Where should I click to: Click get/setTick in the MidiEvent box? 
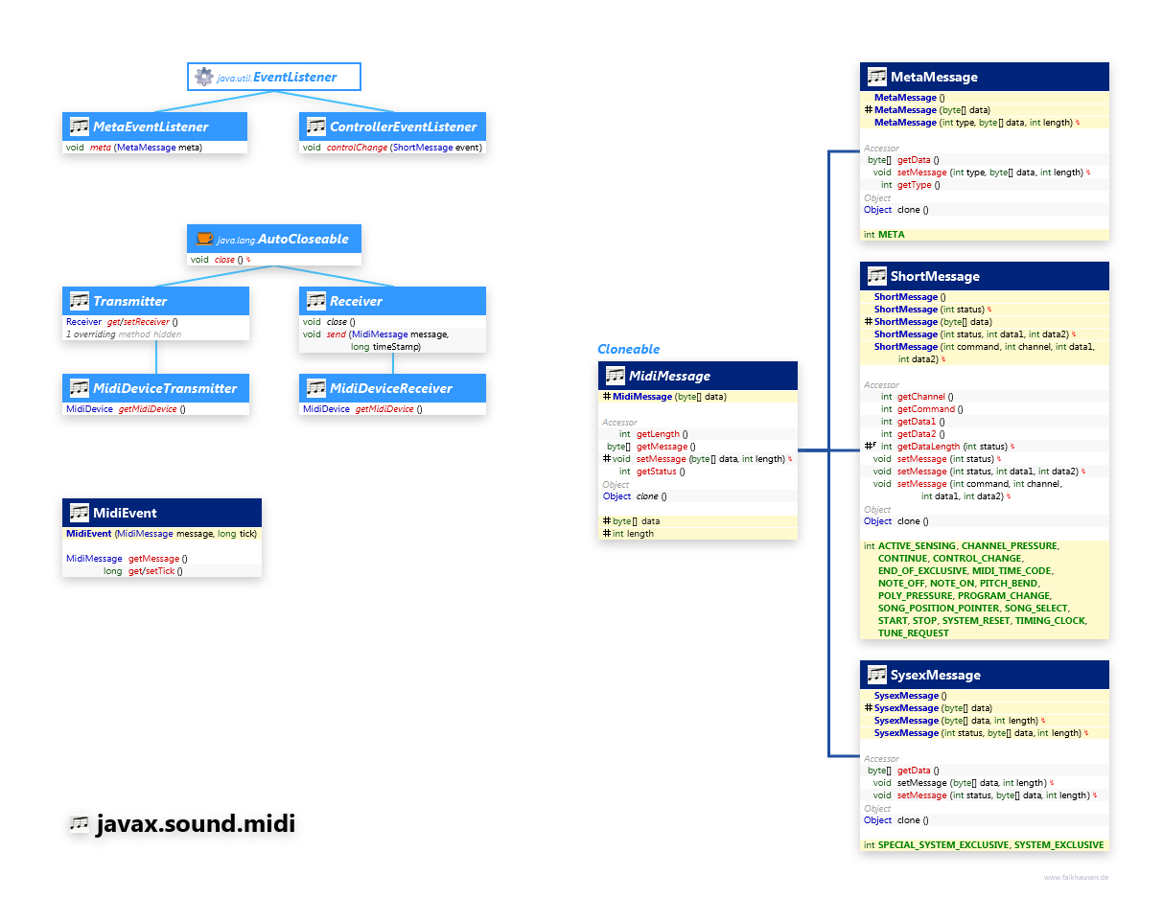[x=151, y=571]
